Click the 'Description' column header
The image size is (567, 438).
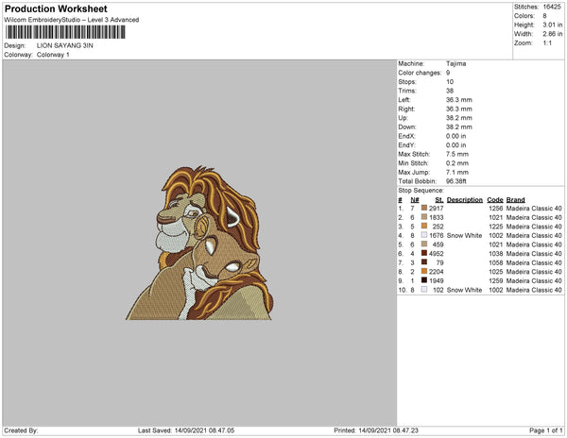[465, 200]
